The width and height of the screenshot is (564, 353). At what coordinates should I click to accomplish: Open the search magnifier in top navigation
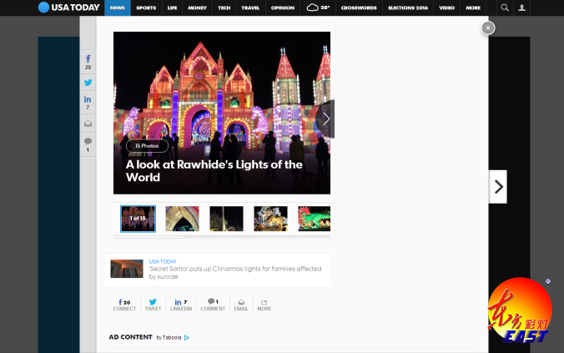pos(505,8)
